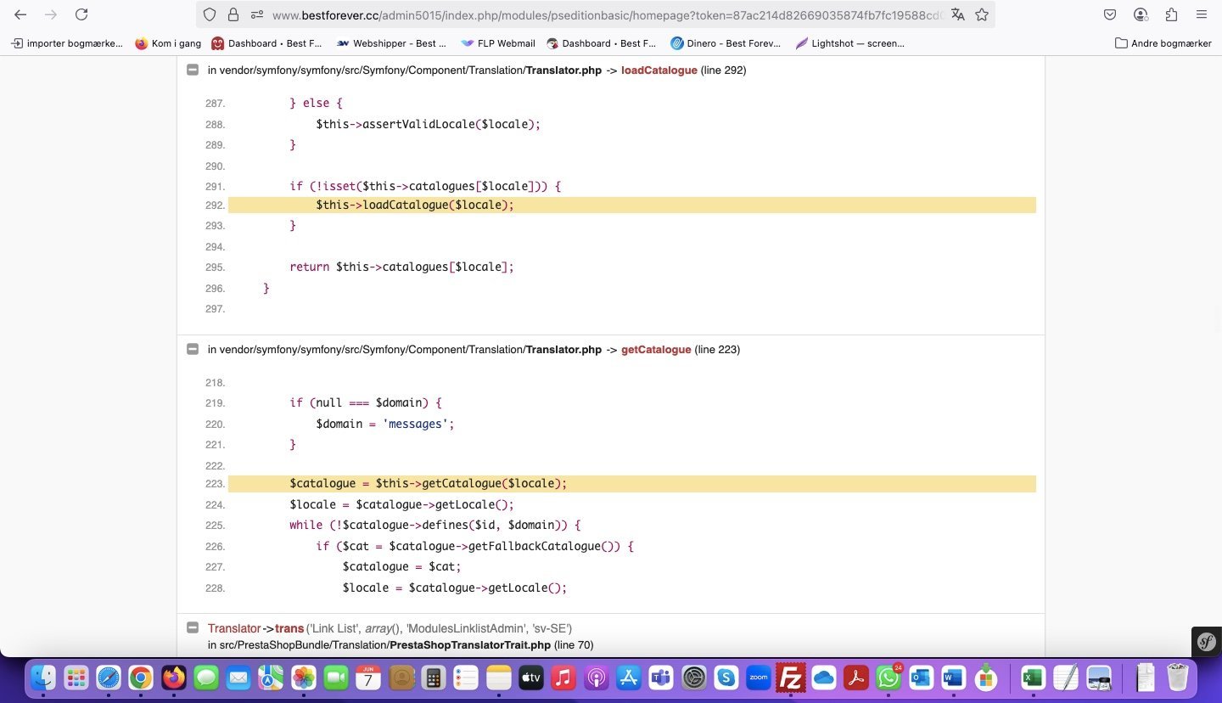Open Messages from the Dock
The height and width of the screenshot is (703, 1222).
click(206, 678)
